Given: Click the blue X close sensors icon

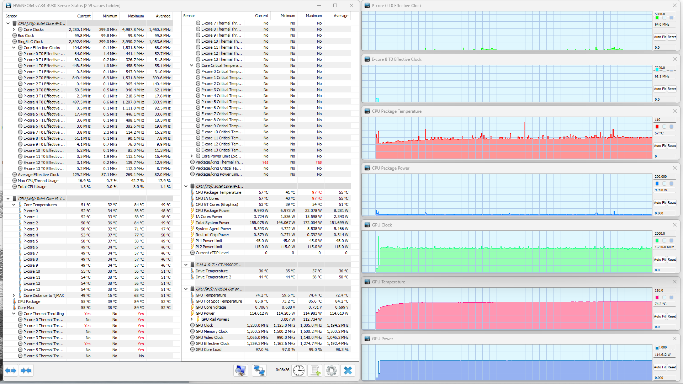Looking at the screenshot, I should click(348, 370).
